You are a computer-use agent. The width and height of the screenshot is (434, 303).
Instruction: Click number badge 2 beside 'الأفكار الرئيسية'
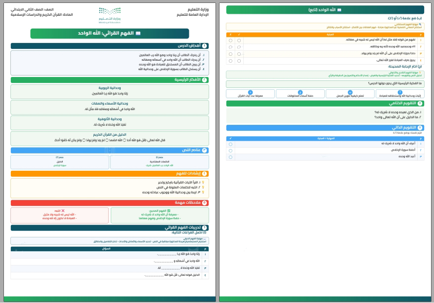click(x=204, y=80)
